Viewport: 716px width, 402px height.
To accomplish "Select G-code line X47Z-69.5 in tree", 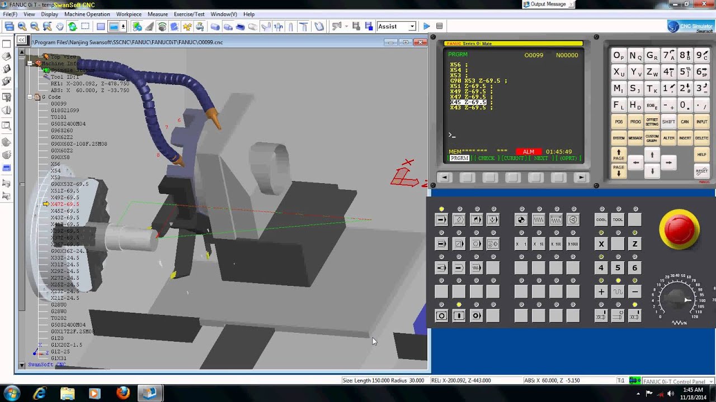I will [x=65, y=204].
